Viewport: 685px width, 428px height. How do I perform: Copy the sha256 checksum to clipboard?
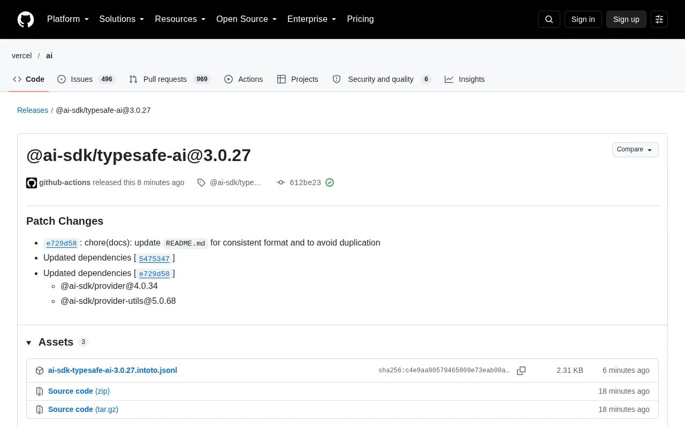[x=521, y=371]
